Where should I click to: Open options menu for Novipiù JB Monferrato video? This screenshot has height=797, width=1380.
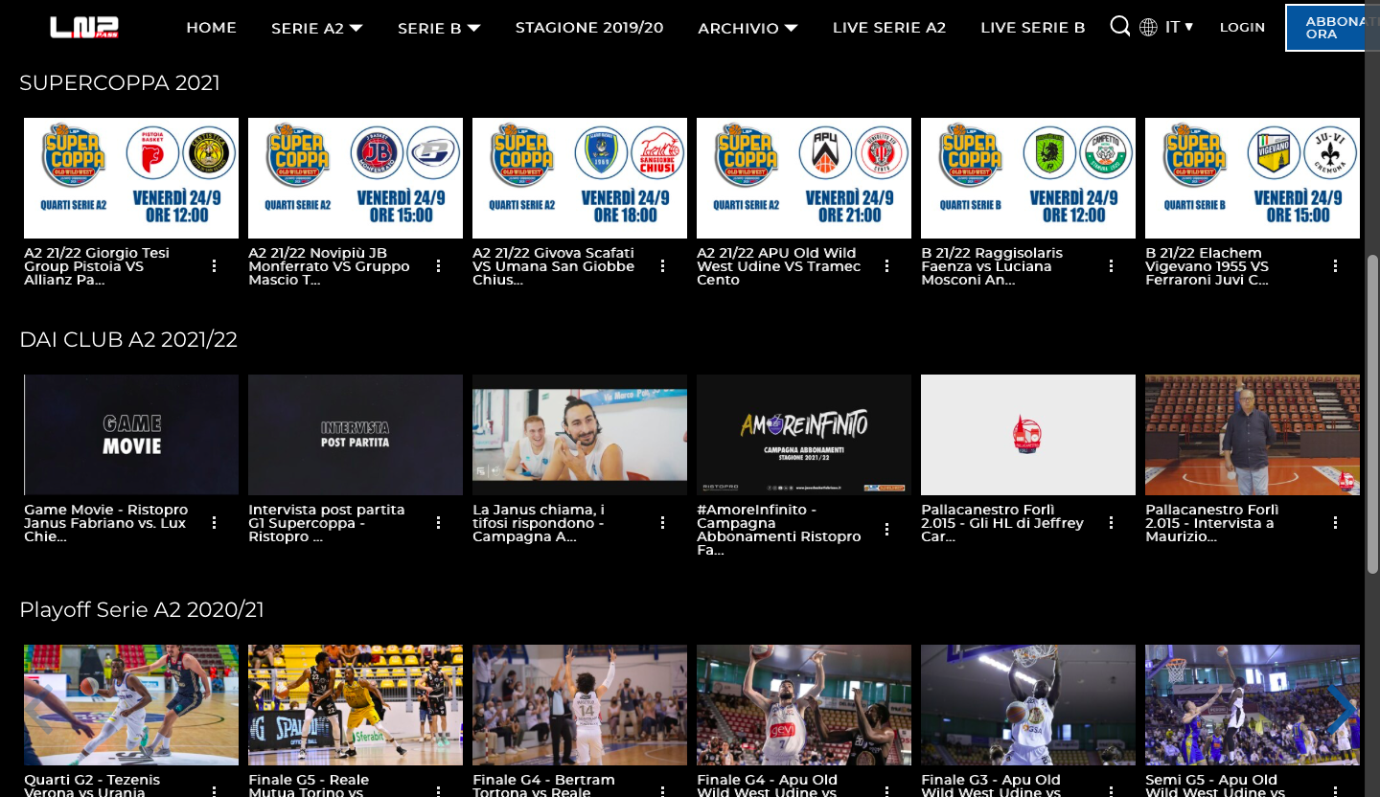438,266
